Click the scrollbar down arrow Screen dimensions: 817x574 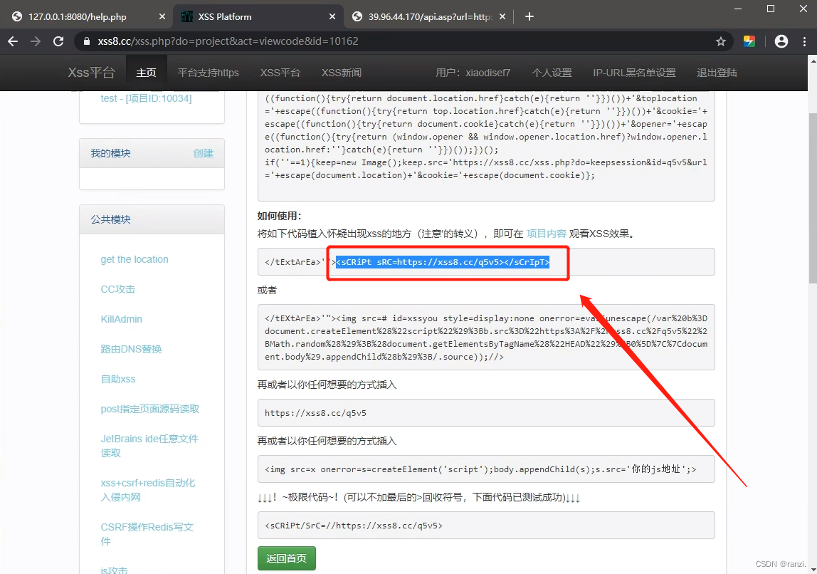coord(812,569)
